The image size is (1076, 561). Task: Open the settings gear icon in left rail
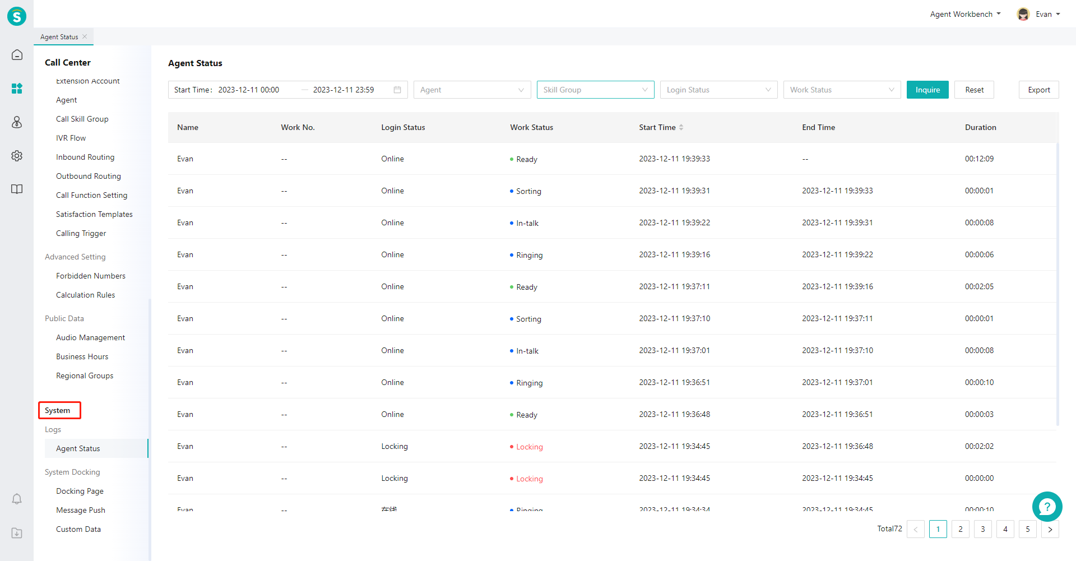(17, 156)
